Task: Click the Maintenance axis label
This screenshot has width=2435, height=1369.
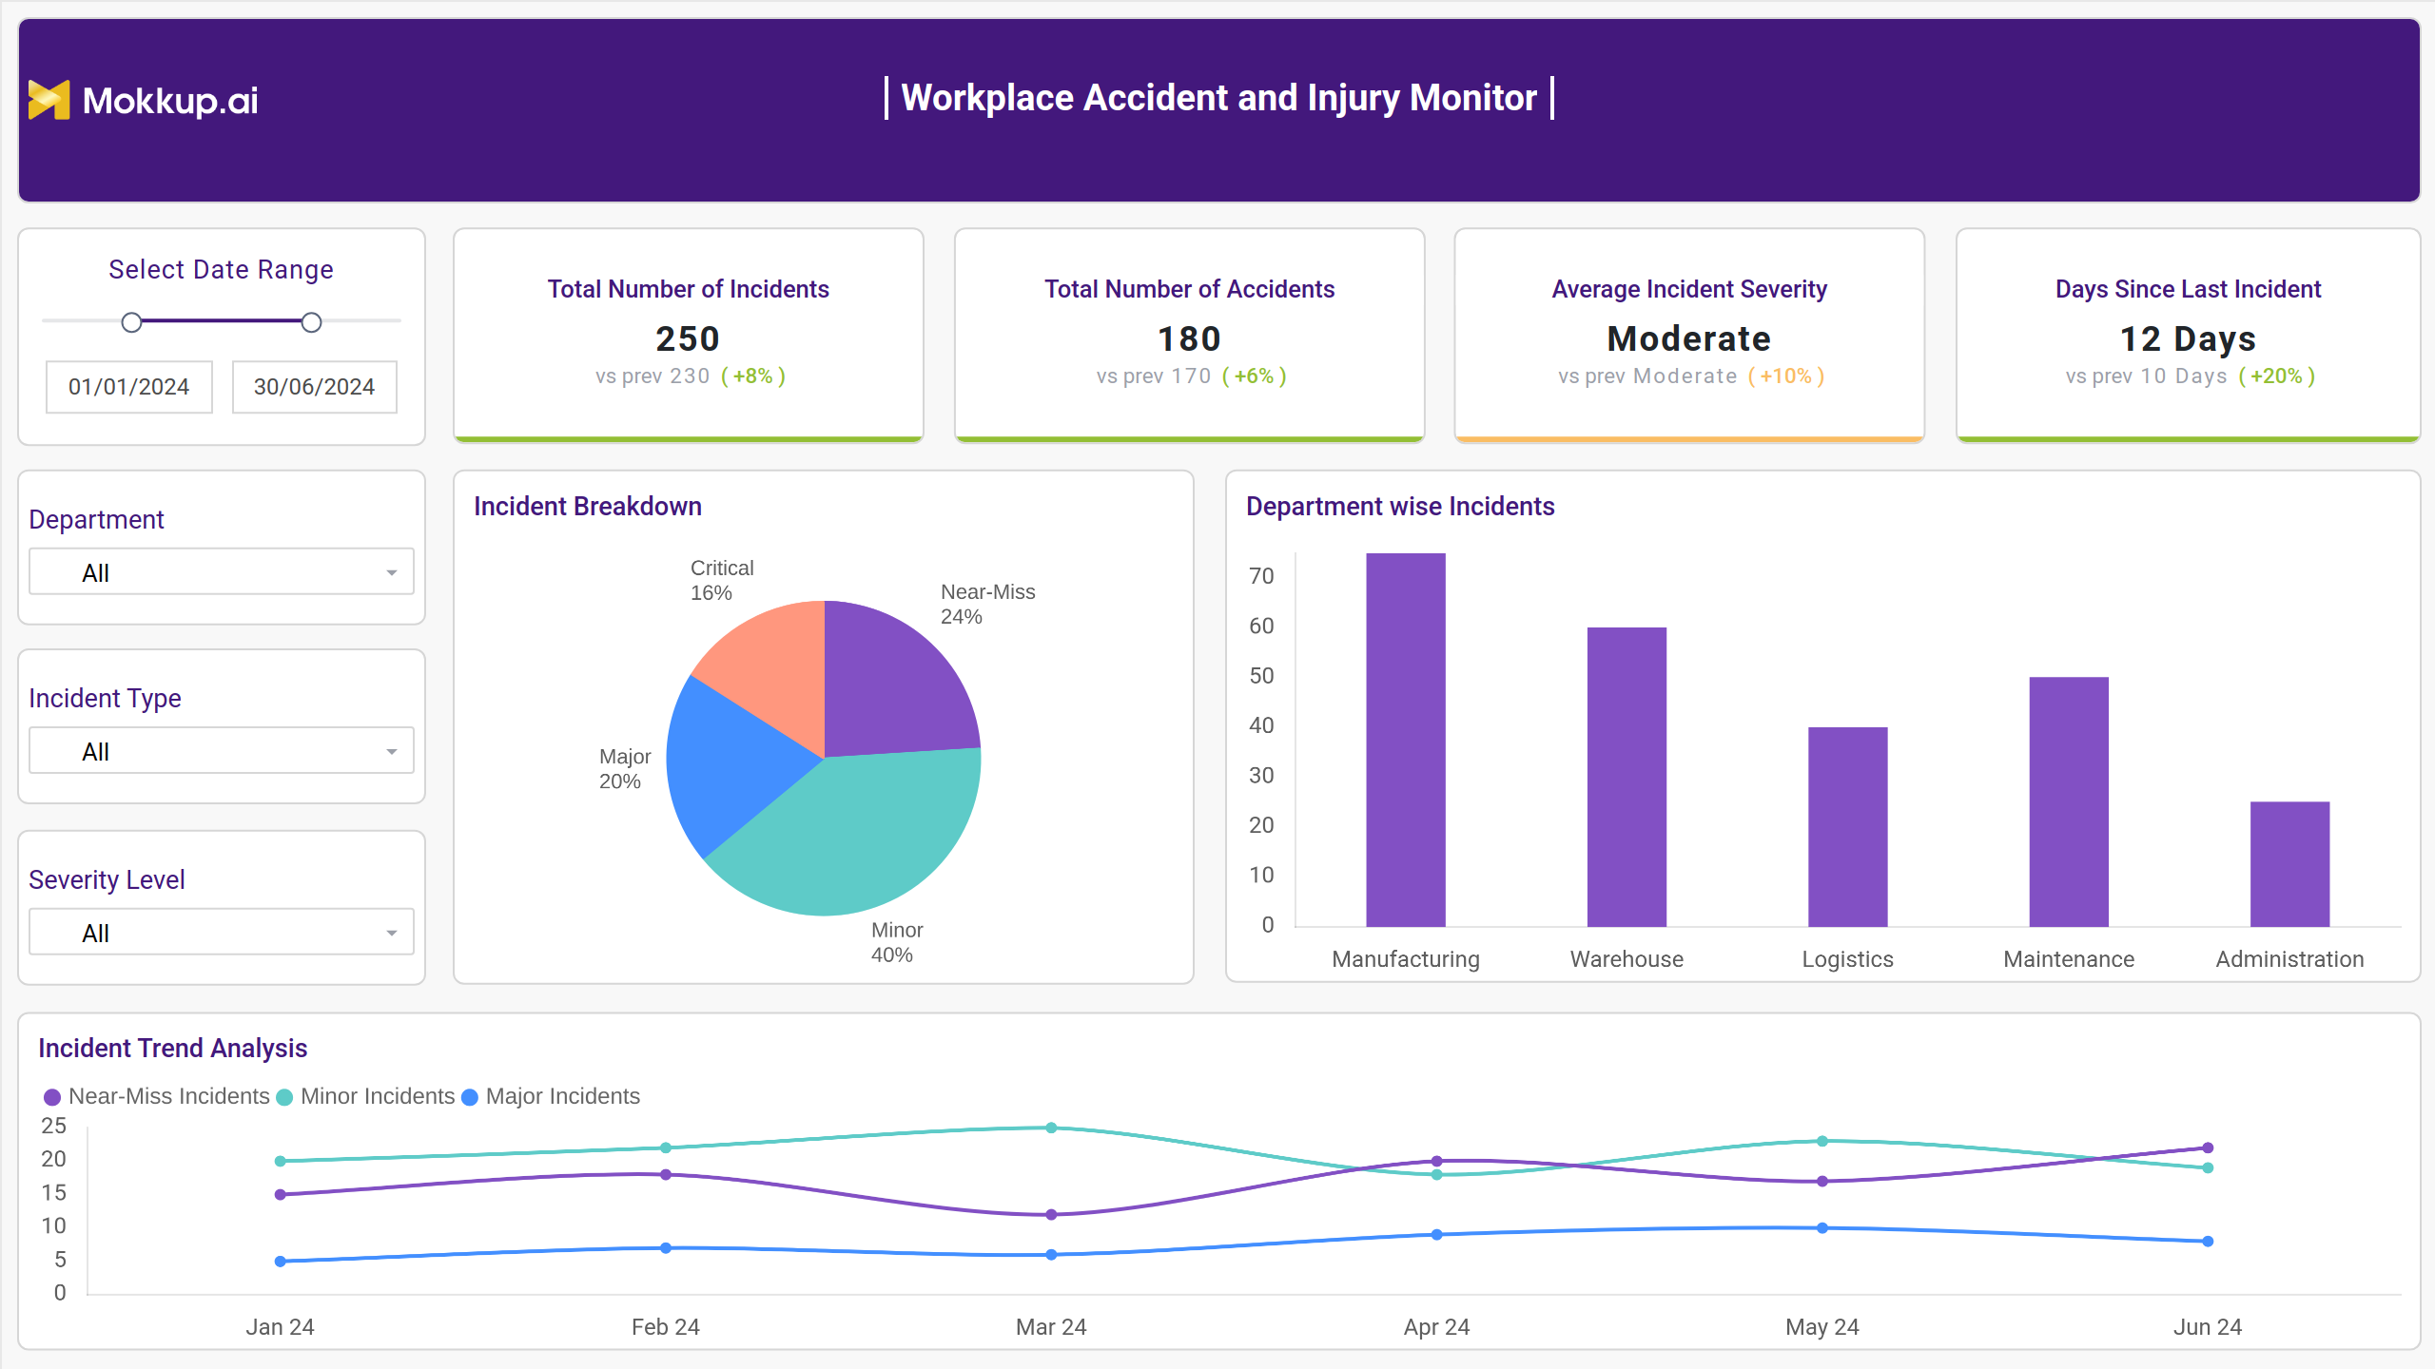Action: point(2069,959)
